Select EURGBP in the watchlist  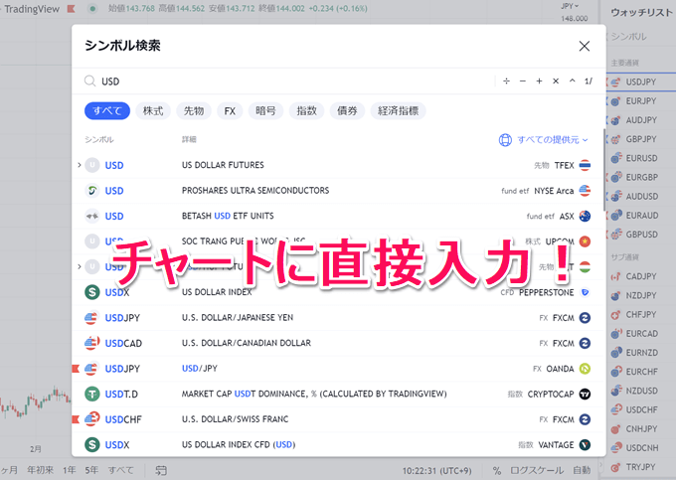641,177
